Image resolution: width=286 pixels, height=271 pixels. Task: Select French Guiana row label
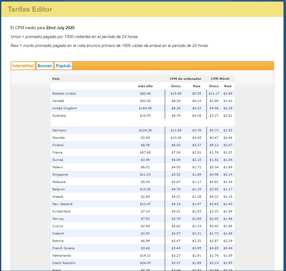[x=63, y=248]
